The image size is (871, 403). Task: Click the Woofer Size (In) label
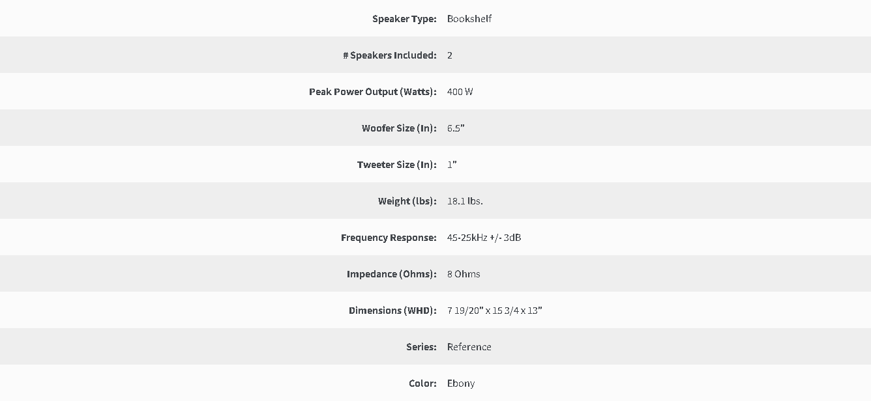click(399, 128)
